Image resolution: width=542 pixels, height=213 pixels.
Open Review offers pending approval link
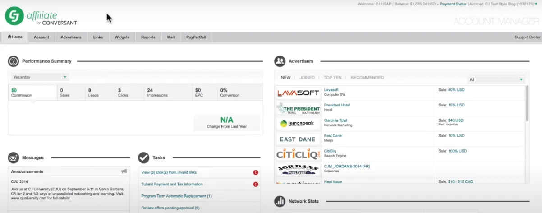pos(170,208)
